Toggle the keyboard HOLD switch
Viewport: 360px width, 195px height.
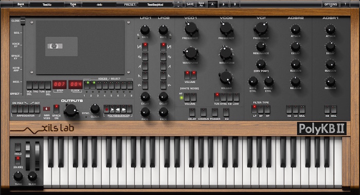(17, 147)
